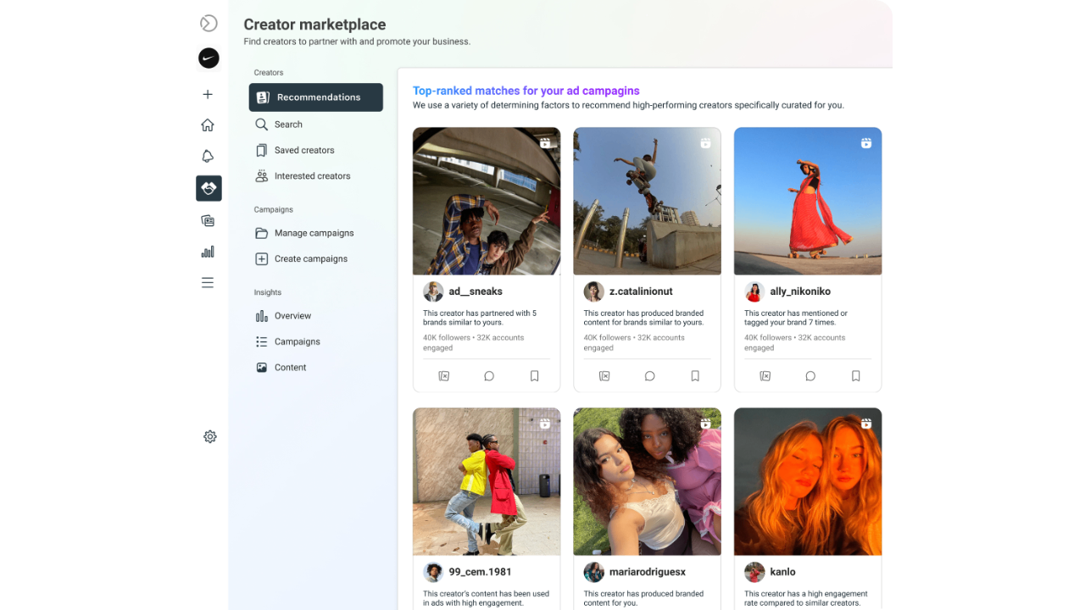1085x610 pixels.
Task: Click mariarodriguesx profile avatar
Action: click(x=593, y=572)
